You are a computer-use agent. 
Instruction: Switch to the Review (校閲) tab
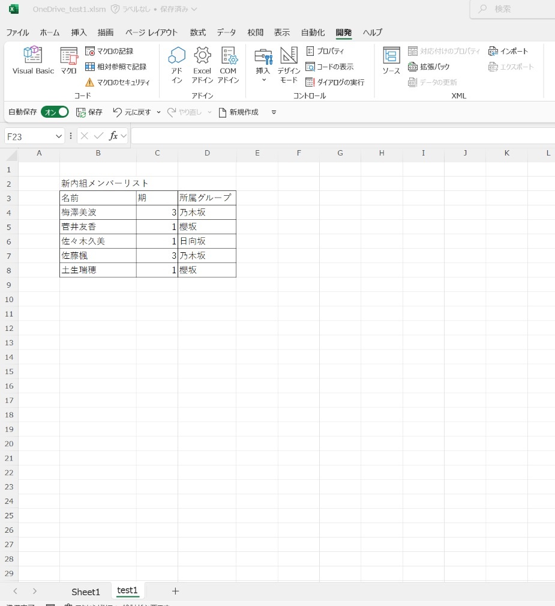click(x=255, y=32)
